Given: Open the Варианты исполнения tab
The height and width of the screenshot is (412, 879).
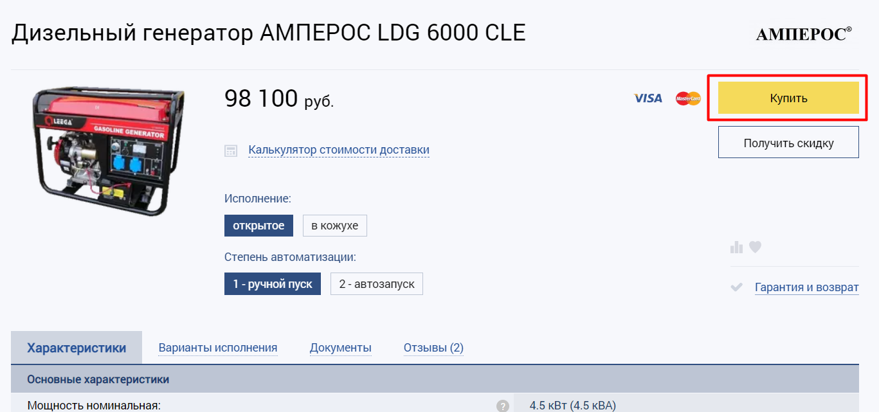Looking at the screenshot, I should click(218, 348).
